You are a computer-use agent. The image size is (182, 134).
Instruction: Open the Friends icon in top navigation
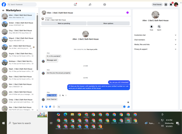(x=90, y=5)
